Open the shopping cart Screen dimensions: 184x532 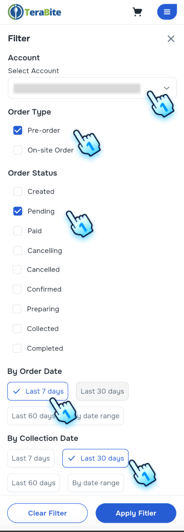[137, 12]
